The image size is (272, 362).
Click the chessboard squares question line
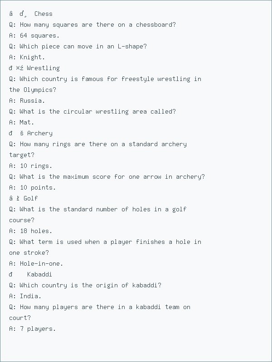[92, 24]
